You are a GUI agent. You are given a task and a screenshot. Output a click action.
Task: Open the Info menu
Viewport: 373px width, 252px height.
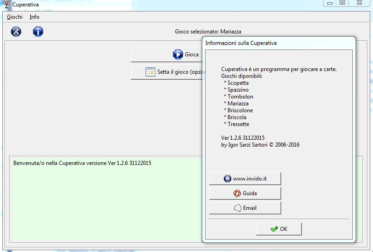click(x=34, y=17)
